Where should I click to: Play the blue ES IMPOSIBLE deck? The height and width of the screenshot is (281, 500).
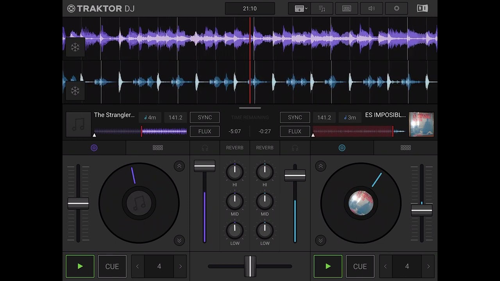coord(328,266)
